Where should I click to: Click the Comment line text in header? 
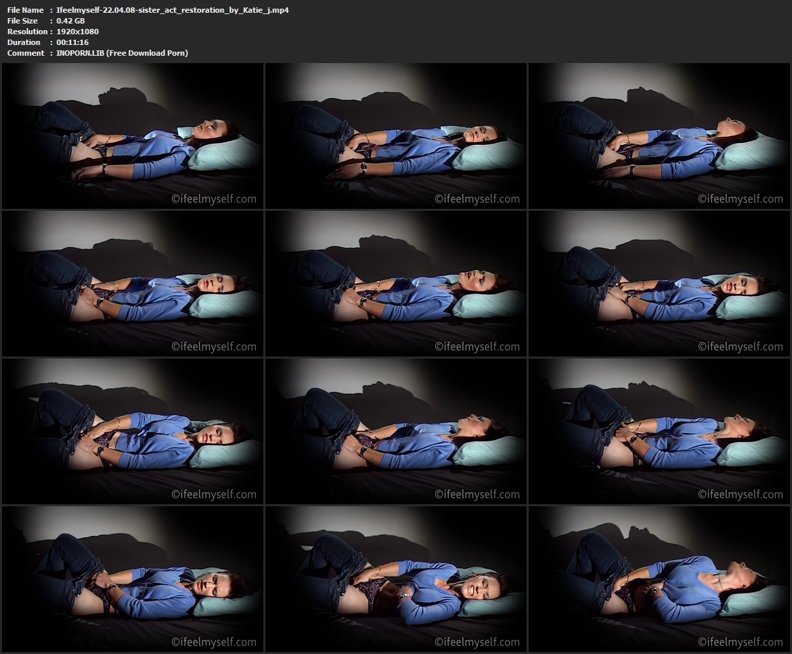point(122,53)
